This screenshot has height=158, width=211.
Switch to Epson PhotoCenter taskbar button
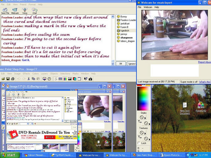pos(171,155)
